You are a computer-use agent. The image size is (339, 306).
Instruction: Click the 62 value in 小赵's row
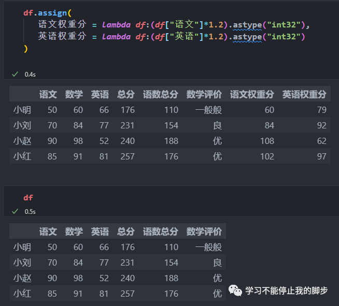pos(322,141)
